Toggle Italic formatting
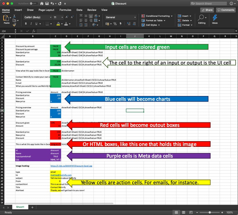Image resolution: width=238 pixels, height=215 pixels. coord(31,24)
